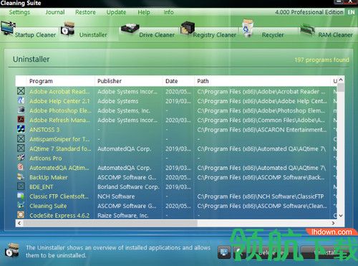Switch to the Uninstaller tab label
The height and width of the screenshot is (266, 358).
pos(93,35)
